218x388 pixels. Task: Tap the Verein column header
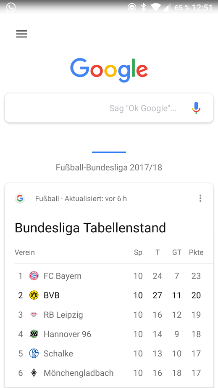click(x=25, y=252)
